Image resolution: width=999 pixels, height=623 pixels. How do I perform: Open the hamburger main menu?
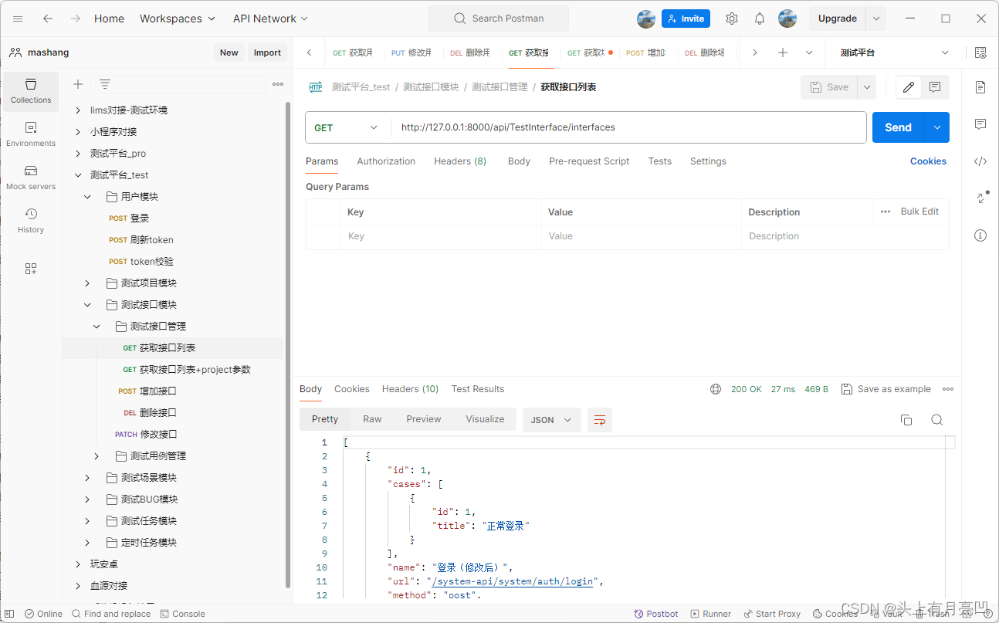coord(18,19)
